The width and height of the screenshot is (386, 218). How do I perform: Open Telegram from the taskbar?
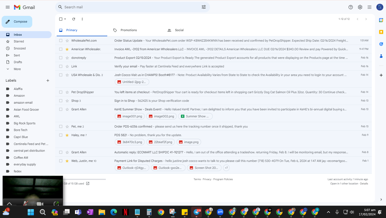(x=196, y=212)
